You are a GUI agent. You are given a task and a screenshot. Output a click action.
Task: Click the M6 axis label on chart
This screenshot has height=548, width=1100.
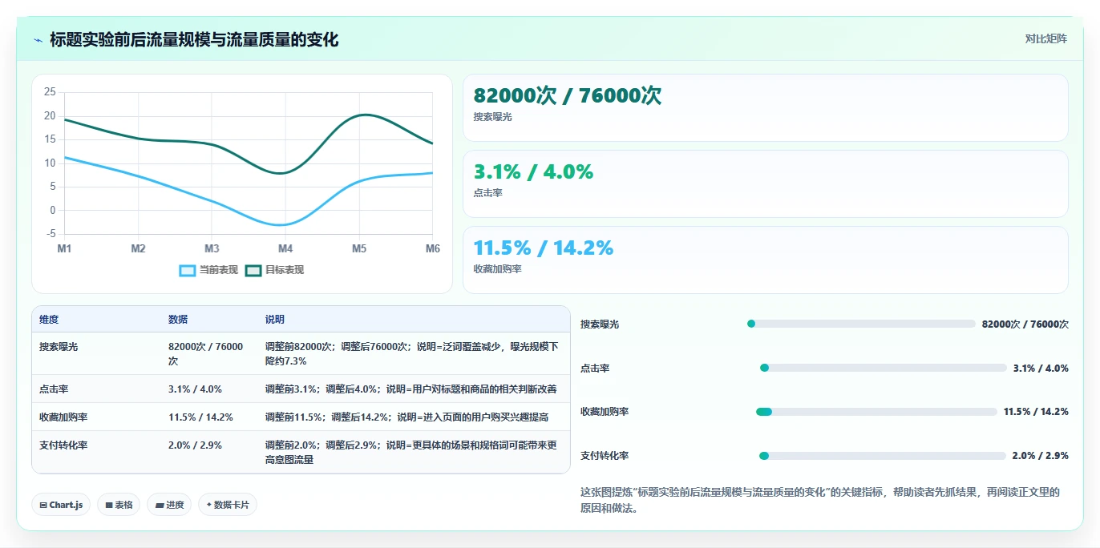tap(433, 249)
